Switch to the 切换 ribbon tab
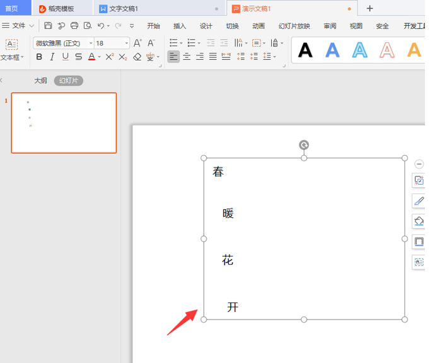 tap(232, 26)
